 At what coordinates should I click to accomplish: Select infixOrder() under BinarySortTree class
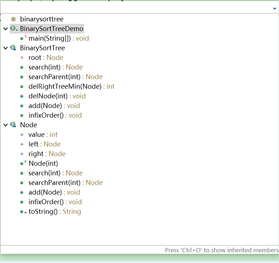point(55,115)
